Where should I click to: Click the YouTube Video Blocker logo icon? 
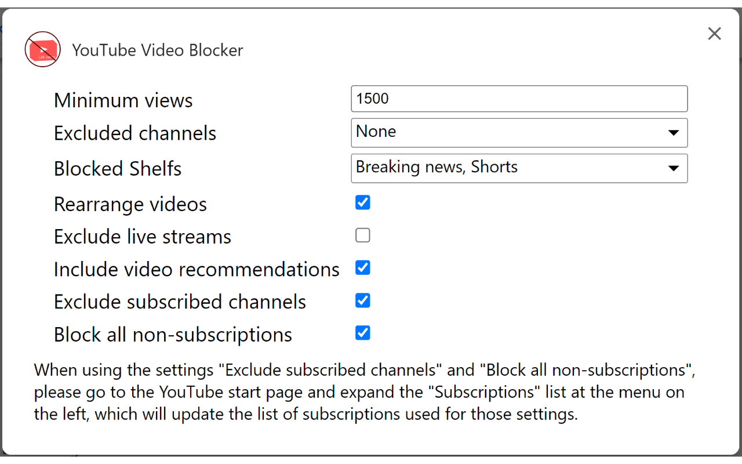tap(43, 49)
